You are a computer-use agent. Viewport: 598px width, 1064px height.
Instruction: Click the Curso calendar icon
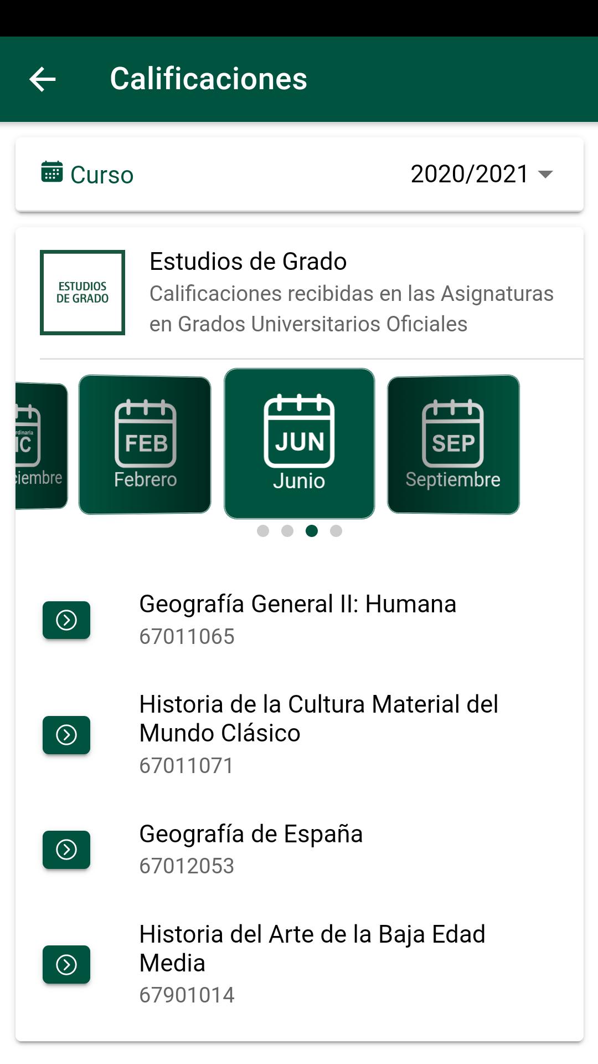tap(52, 172)
